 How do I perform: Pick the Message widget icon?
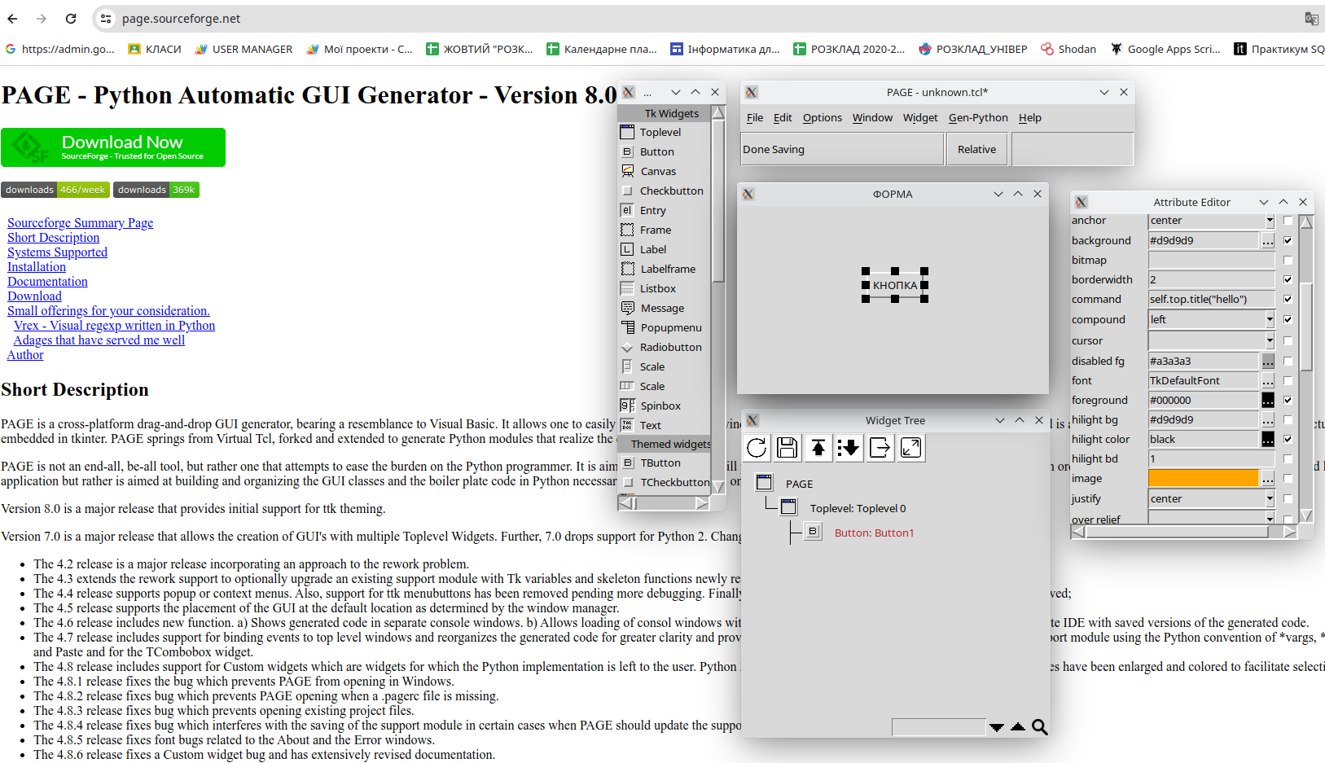628,308
